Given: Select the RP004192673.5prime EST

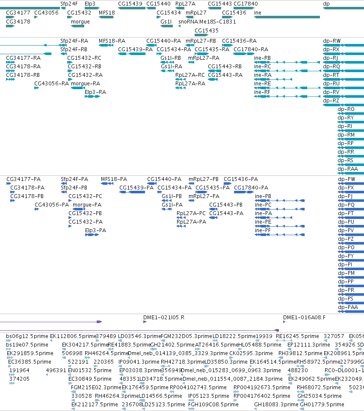Looking at the screenshot, I should tap(237, 392).
